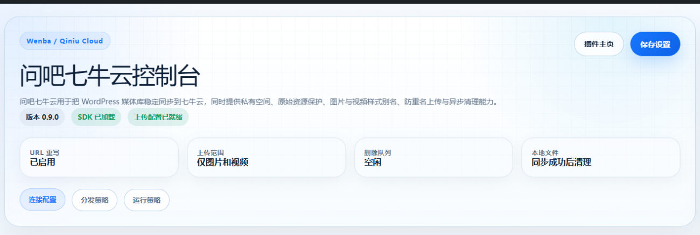Open the 插件主页 link button

click(598, 44)
